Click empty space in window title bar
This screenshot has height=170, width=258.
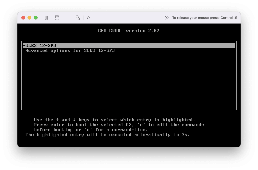coord(126,18)
